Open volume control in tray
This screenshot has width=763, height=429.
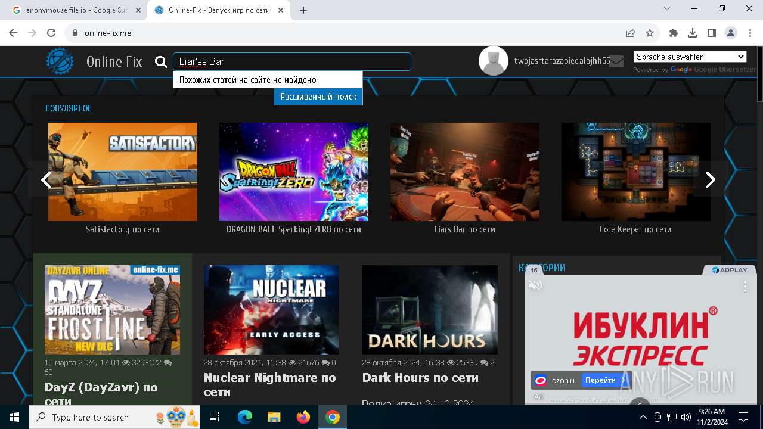[686, 417]
